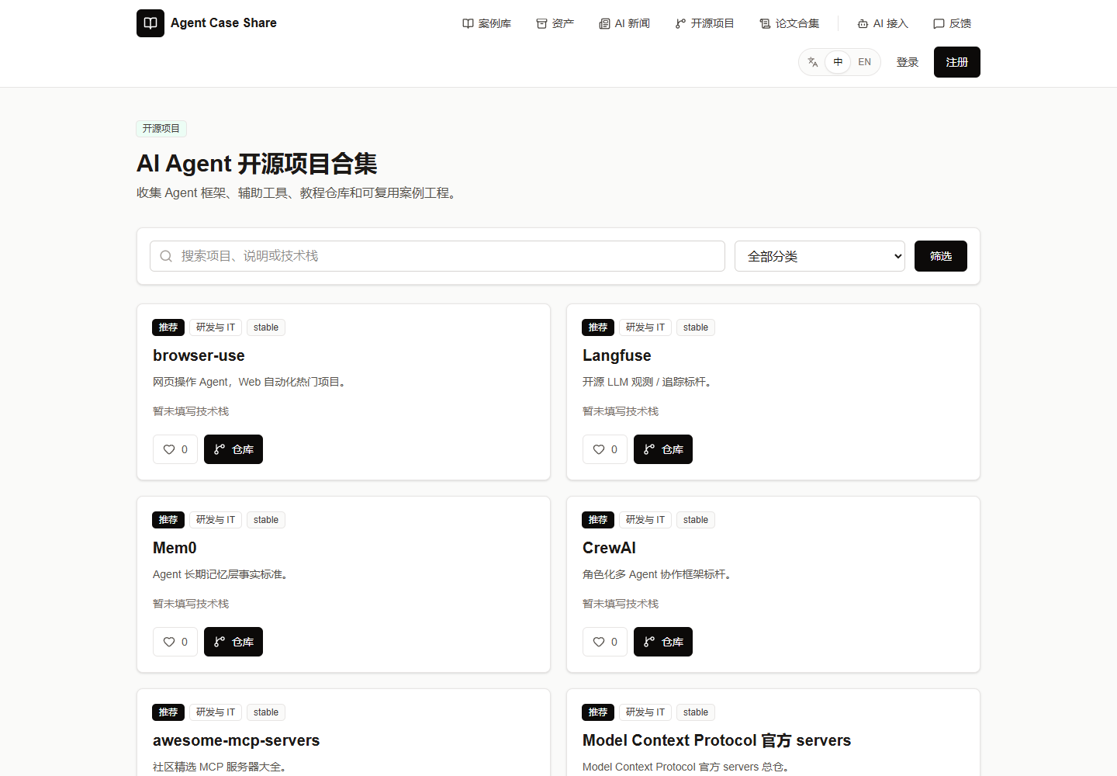Click the 推荐 badge on CrewAI card

click(x=598, y=520)
